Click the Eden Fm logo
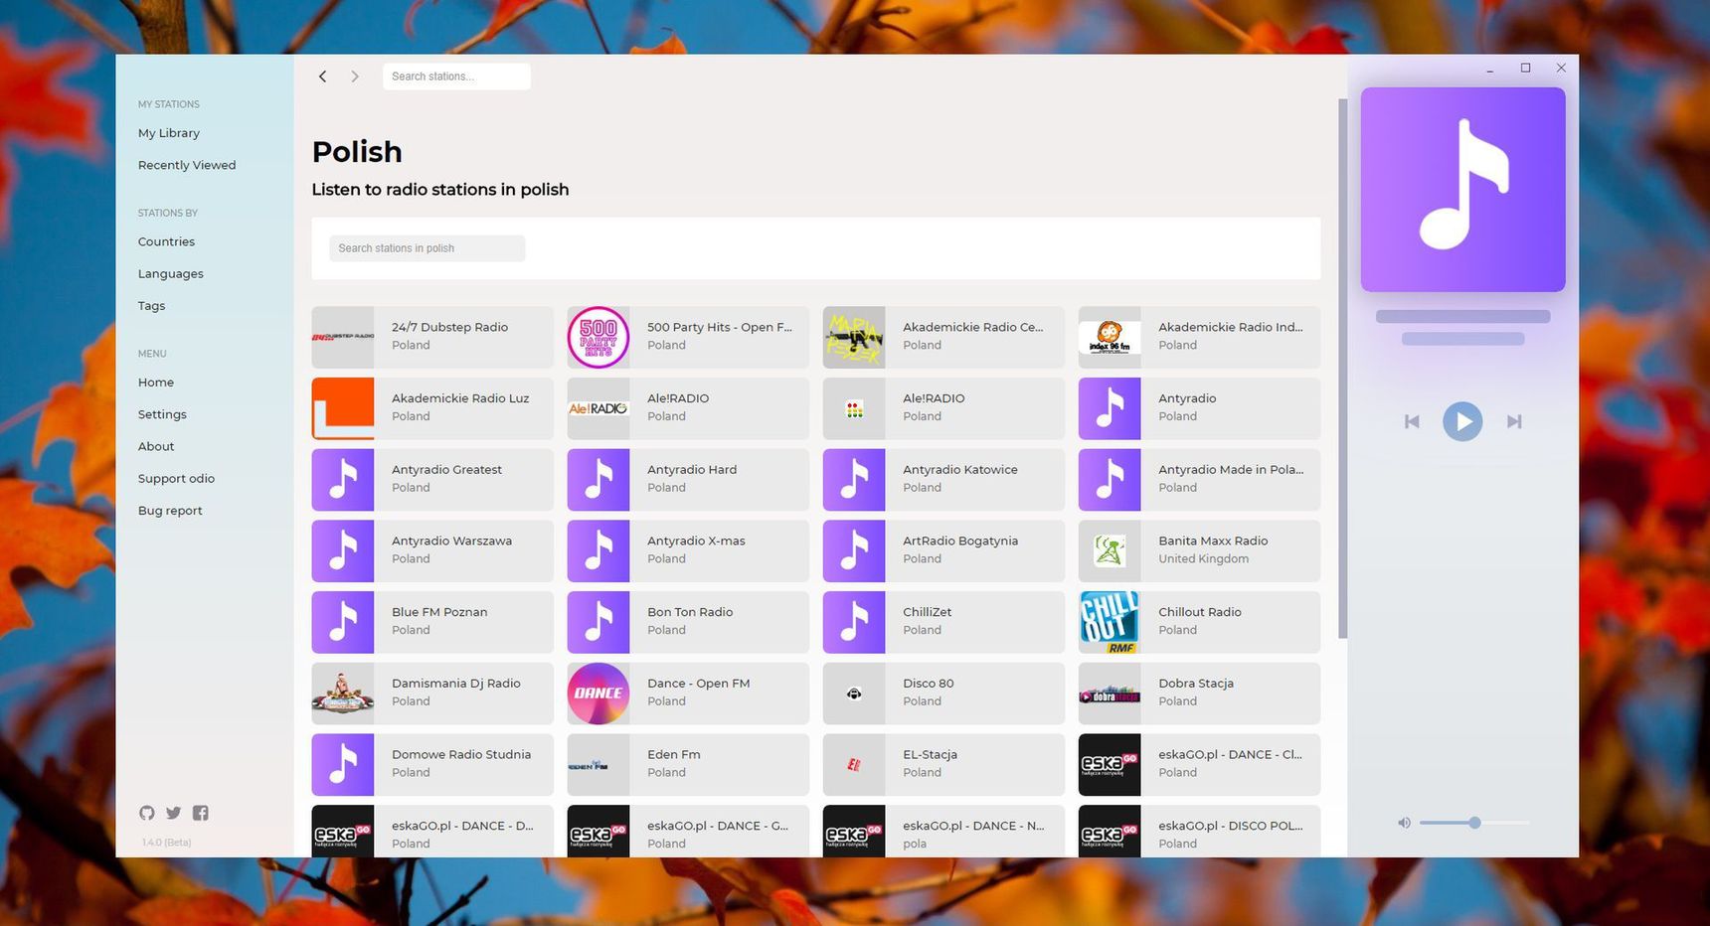Screen dimensions: 1710x926 click(598, 765)
